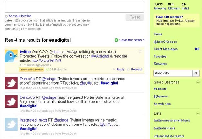202x139 pixels.
Task: Open the #140conf saved search
Action: tap(160, 89)
